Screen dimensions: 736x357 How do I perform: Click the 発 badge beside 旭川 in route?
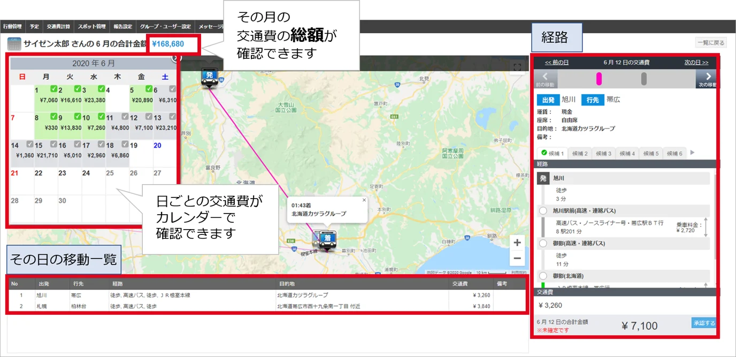pyautogui.click(x=543, y=178)
